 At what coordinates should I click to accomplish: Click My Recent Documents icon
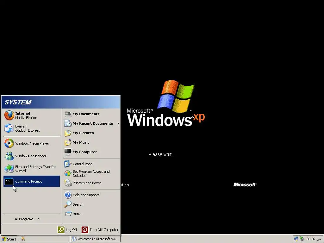pyautogui.click(x=68, y=123)
